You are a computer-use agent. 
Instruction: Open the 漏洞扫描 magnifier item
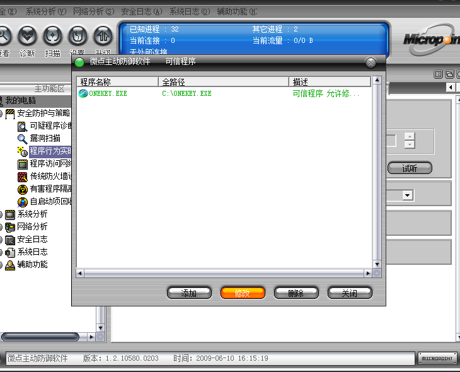(23, 139)
